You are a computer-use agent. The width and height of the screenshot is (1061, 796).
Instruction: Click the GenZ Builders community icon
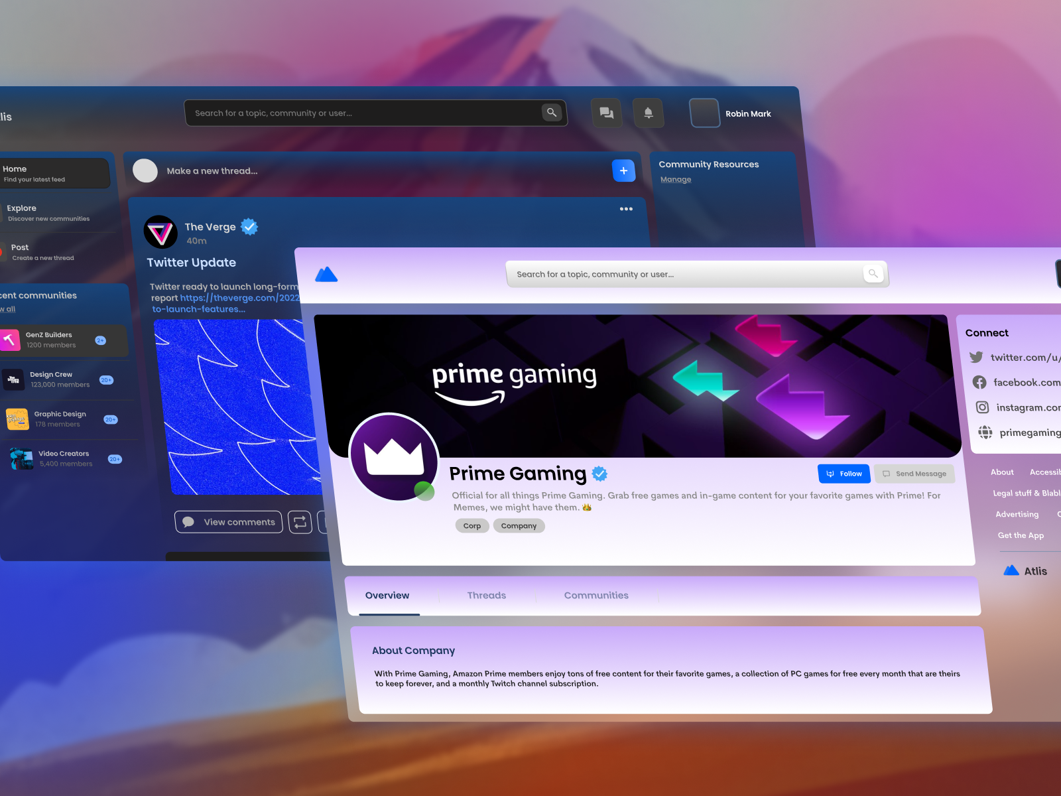[9, 340]
